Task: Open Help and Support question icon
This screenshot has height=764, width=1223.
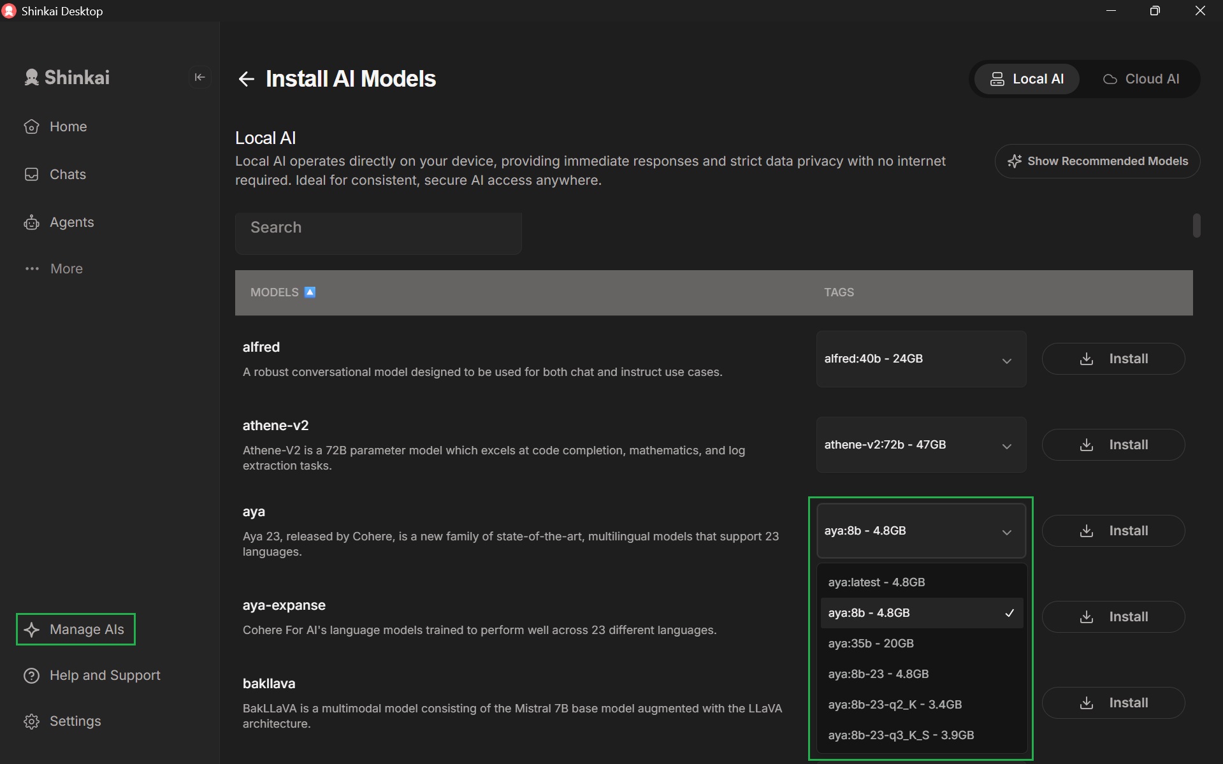Action: (31, 675)
